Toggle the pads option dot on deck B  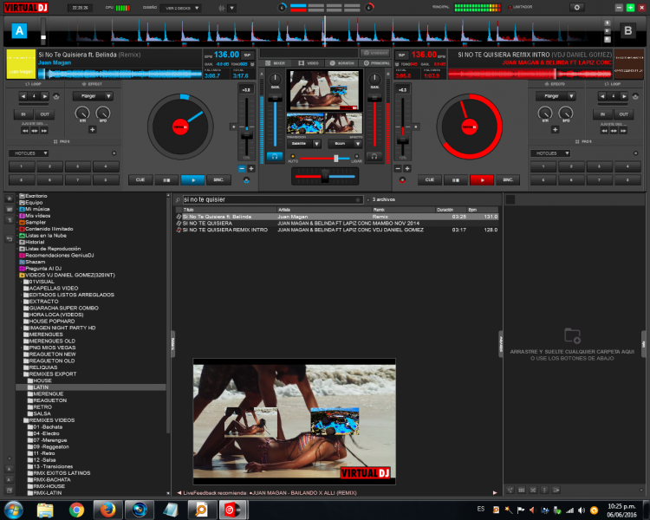[x=635, y=153]
